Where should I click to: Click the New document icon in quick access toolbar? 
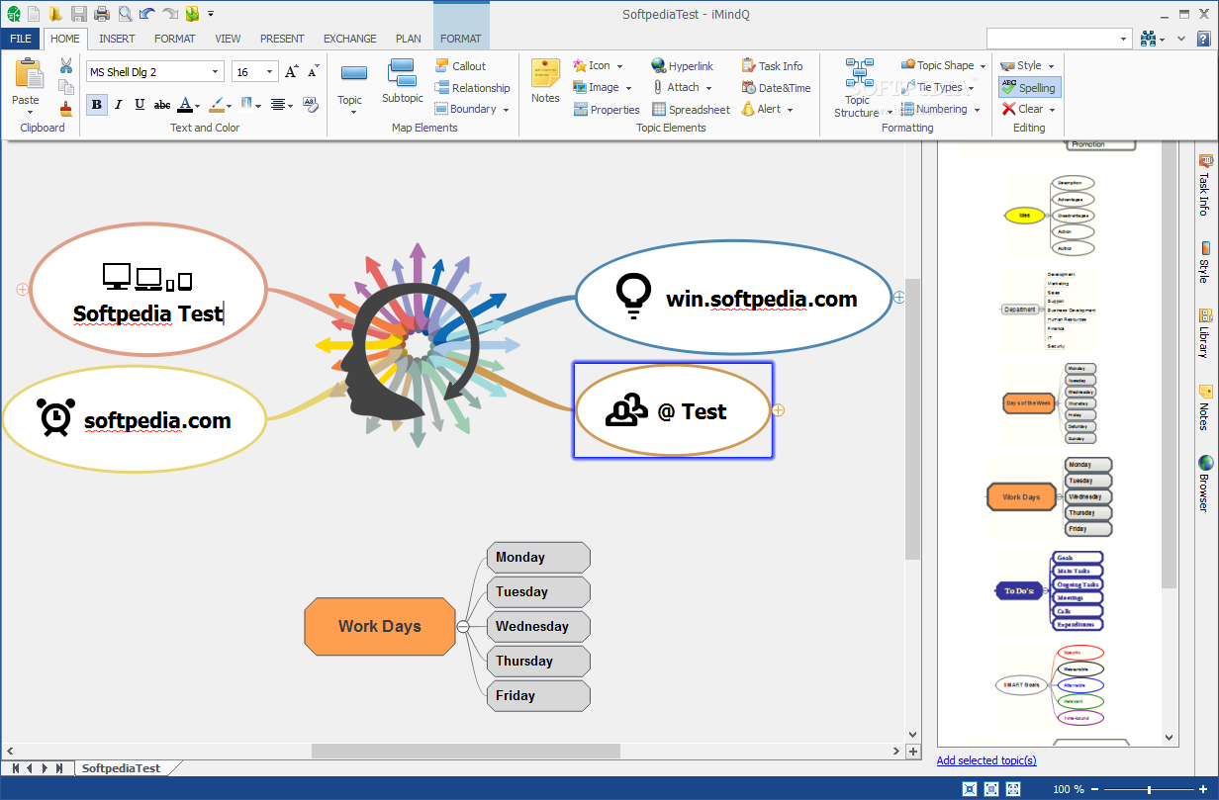35,13
